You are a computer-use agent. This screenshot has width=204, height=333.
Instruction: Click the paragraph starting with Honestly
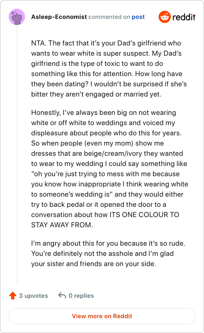(110, 169)
